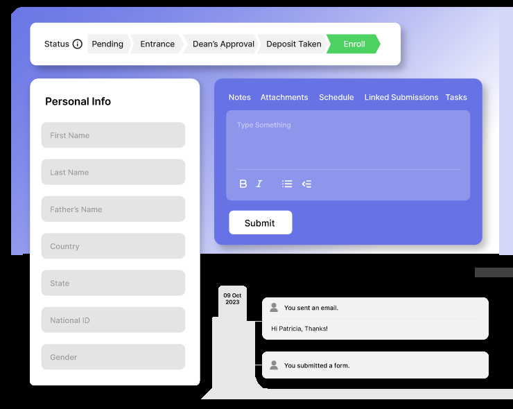Image resolution: width=513 pixels, height=409 pixels.
Task: Insert a bulleted list
Action: point(287,184)
